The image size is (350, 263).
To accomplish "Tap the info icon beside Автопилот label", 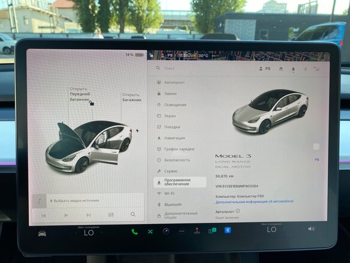I will pos(238,211).
